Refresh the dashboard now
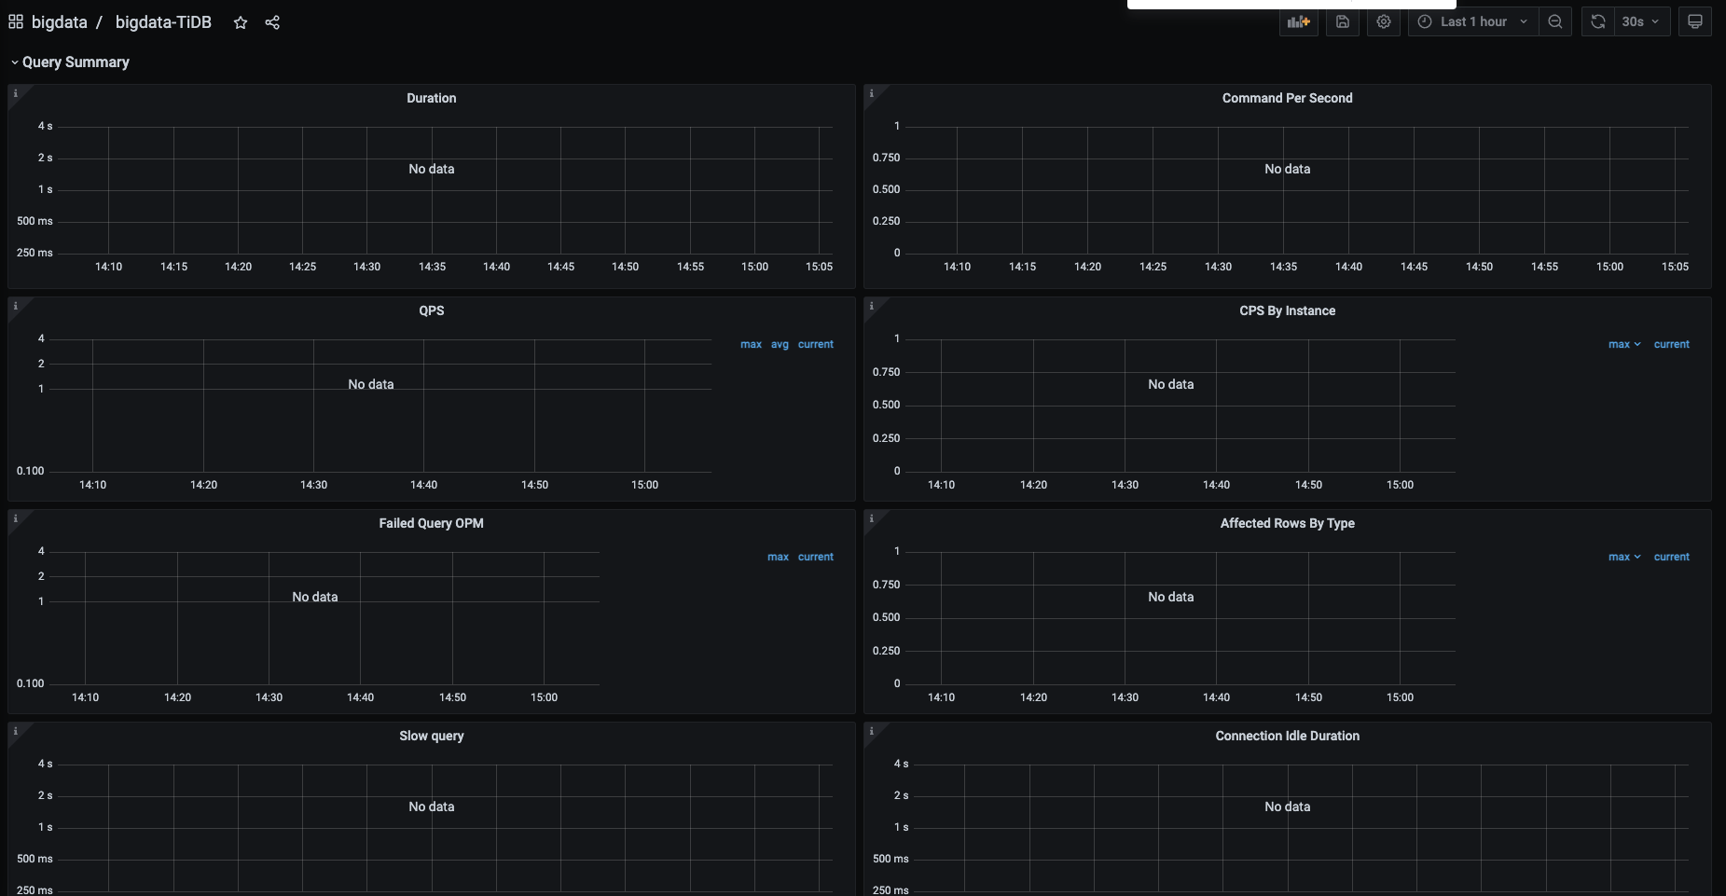This screenshot has width=1726, height=896. click(1598, 21)
